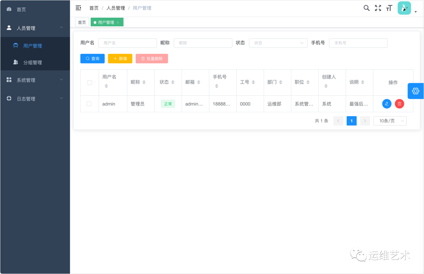Click the 正常 status badge for admin

[x=168, y=104]
